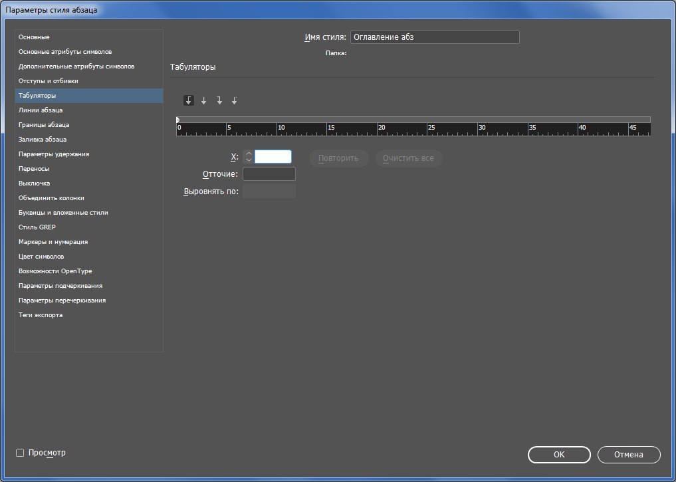Go to Отступы и отбивки section
Viewport: 676px width, 482px height.
pos(89,81)
